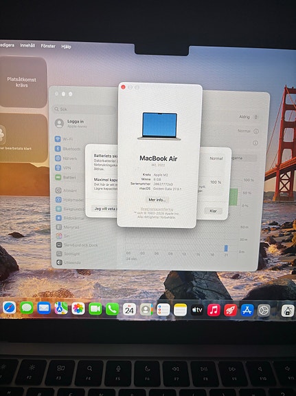Open the Fönster menu

48,46
